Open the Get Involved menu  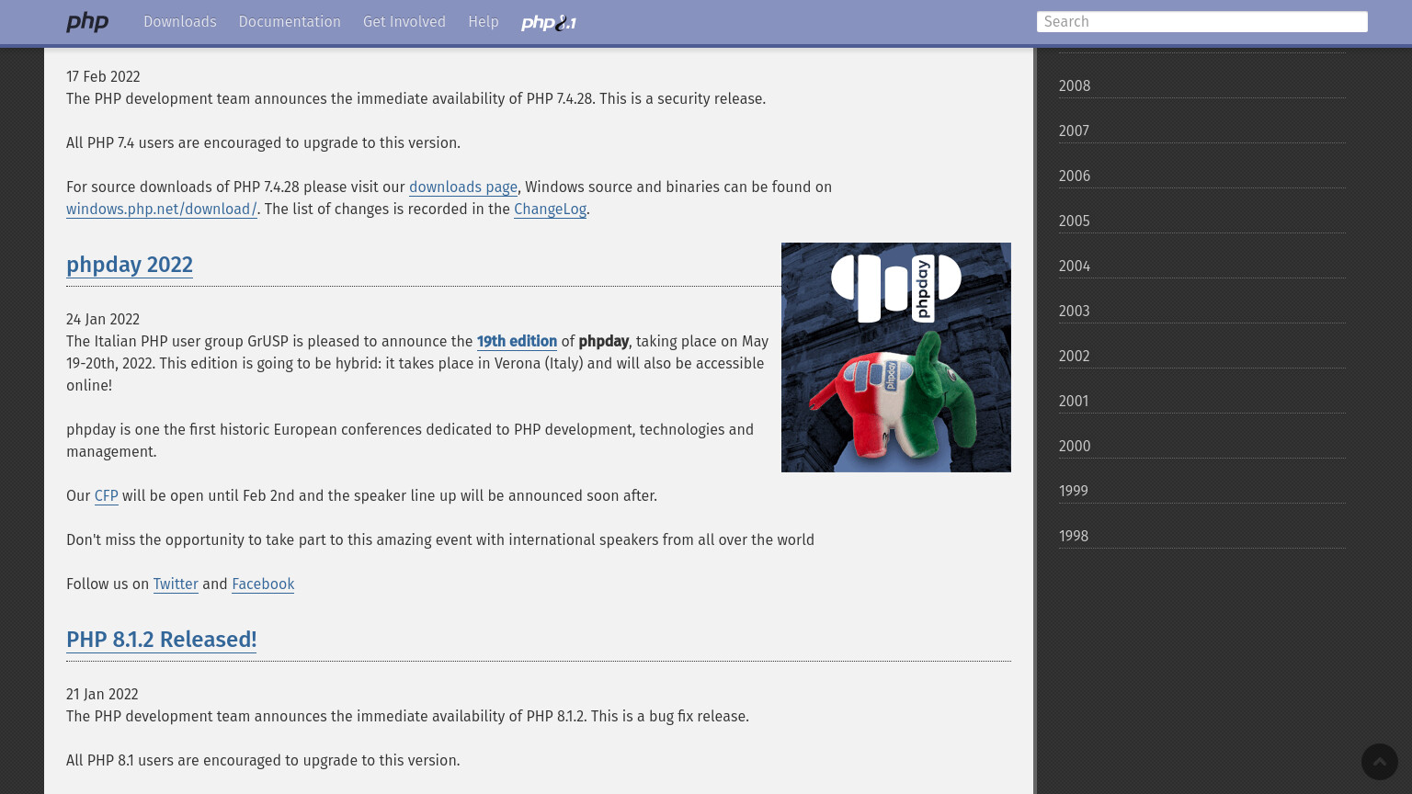click(404, 22)
